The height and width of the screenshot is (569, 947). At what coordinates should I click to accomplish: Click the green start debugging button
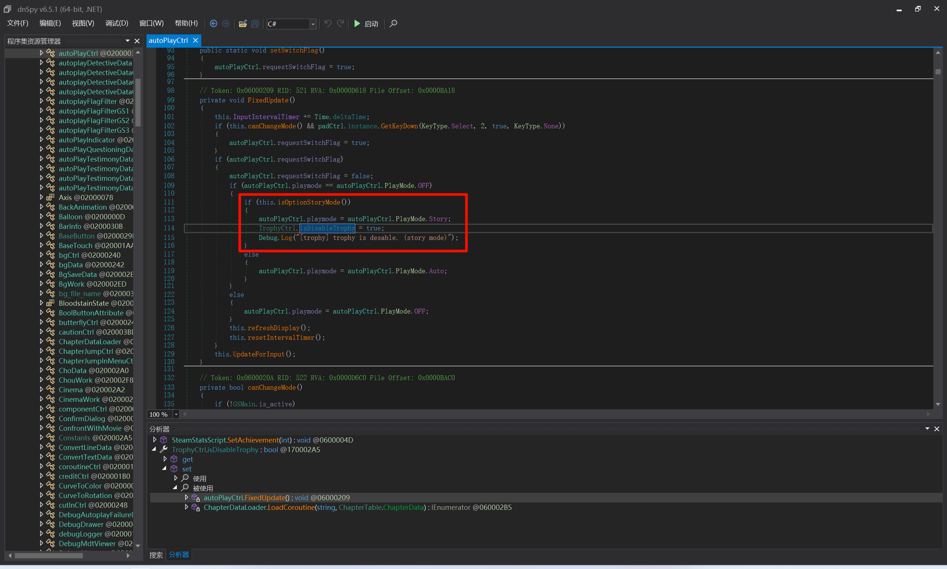click(366, 24)
